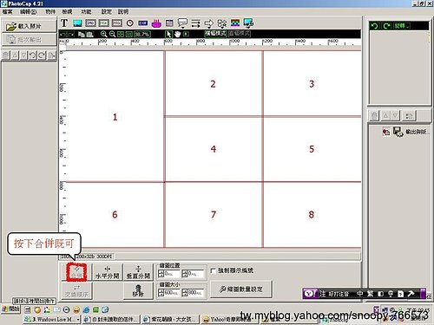Click the save template icon in right panel
This screenshot has width=434, height=325.
click(398, 132)
